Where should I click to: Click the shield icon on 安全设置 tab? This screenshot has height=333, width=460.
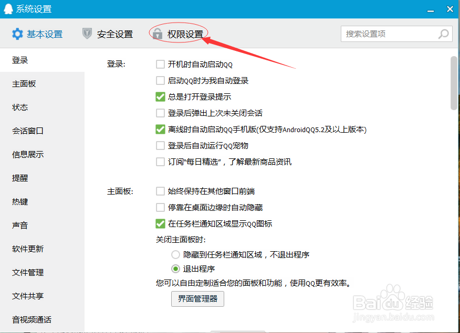click(x=86, y=33)
